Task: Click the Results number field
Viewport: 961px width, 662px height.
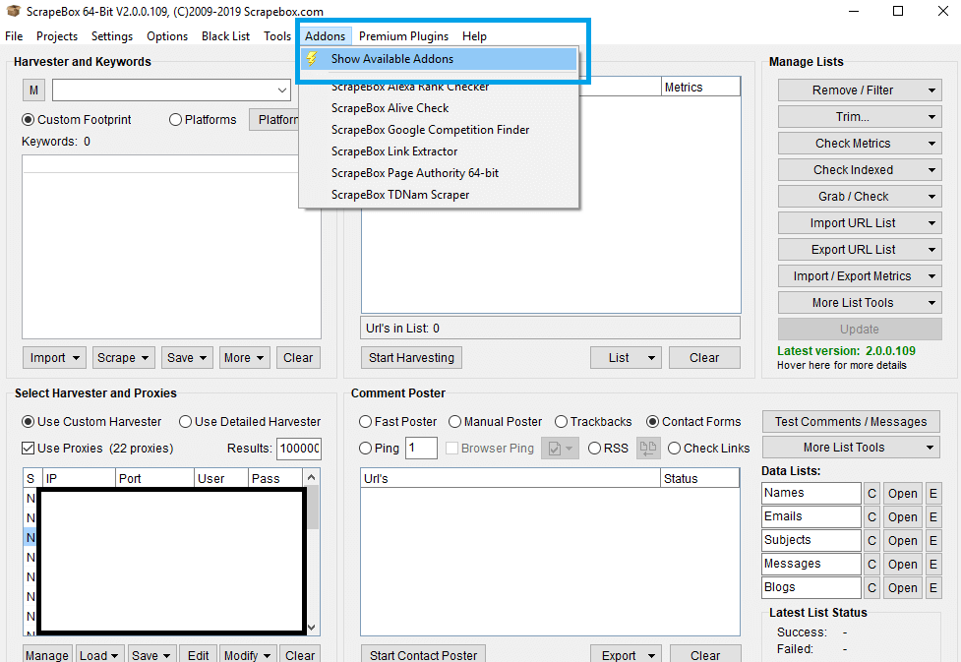Action: 299,449
